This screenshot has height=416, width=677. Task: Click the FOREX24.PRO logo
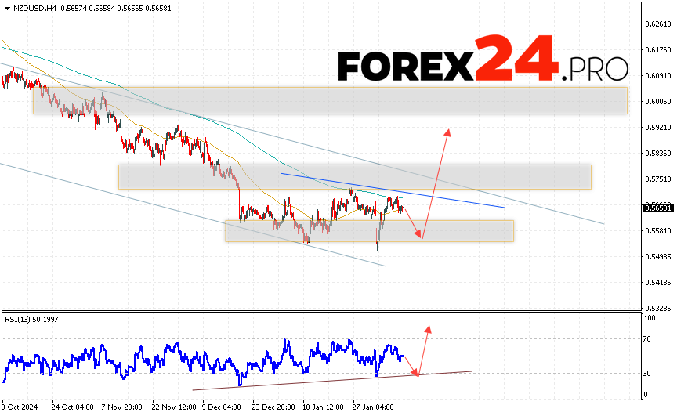483,58
